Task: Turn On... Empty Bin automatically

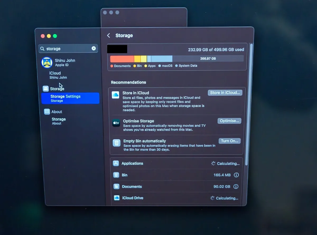Action: point(230,141)
